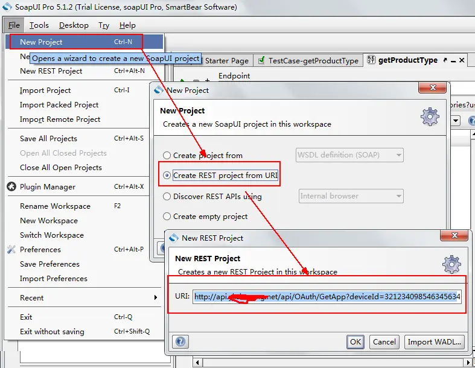The image size is (475, 368).
Task: Click help icon in New REST Project
Action: pyautogui.click(x=180, y=342)
